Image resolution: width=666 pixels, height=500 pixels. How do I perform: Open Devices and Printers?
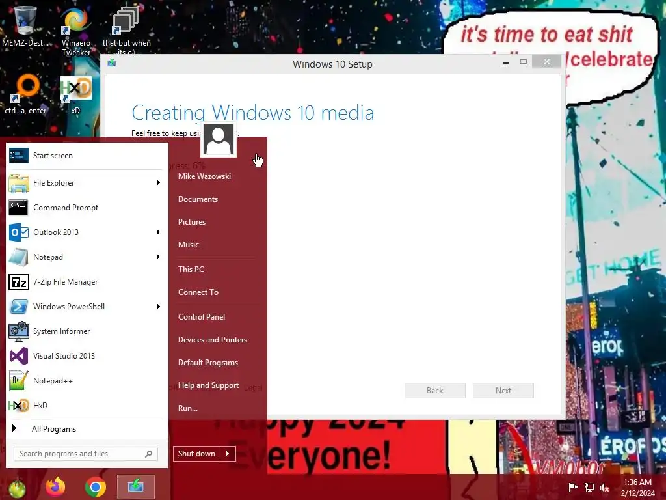pos(213,340)
